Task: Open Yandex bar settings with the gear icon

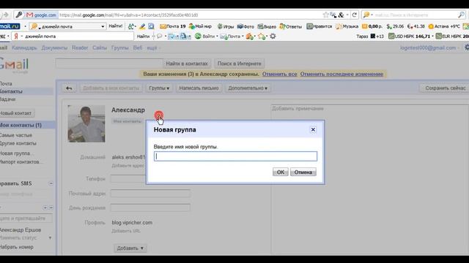Action: (273, 37)
